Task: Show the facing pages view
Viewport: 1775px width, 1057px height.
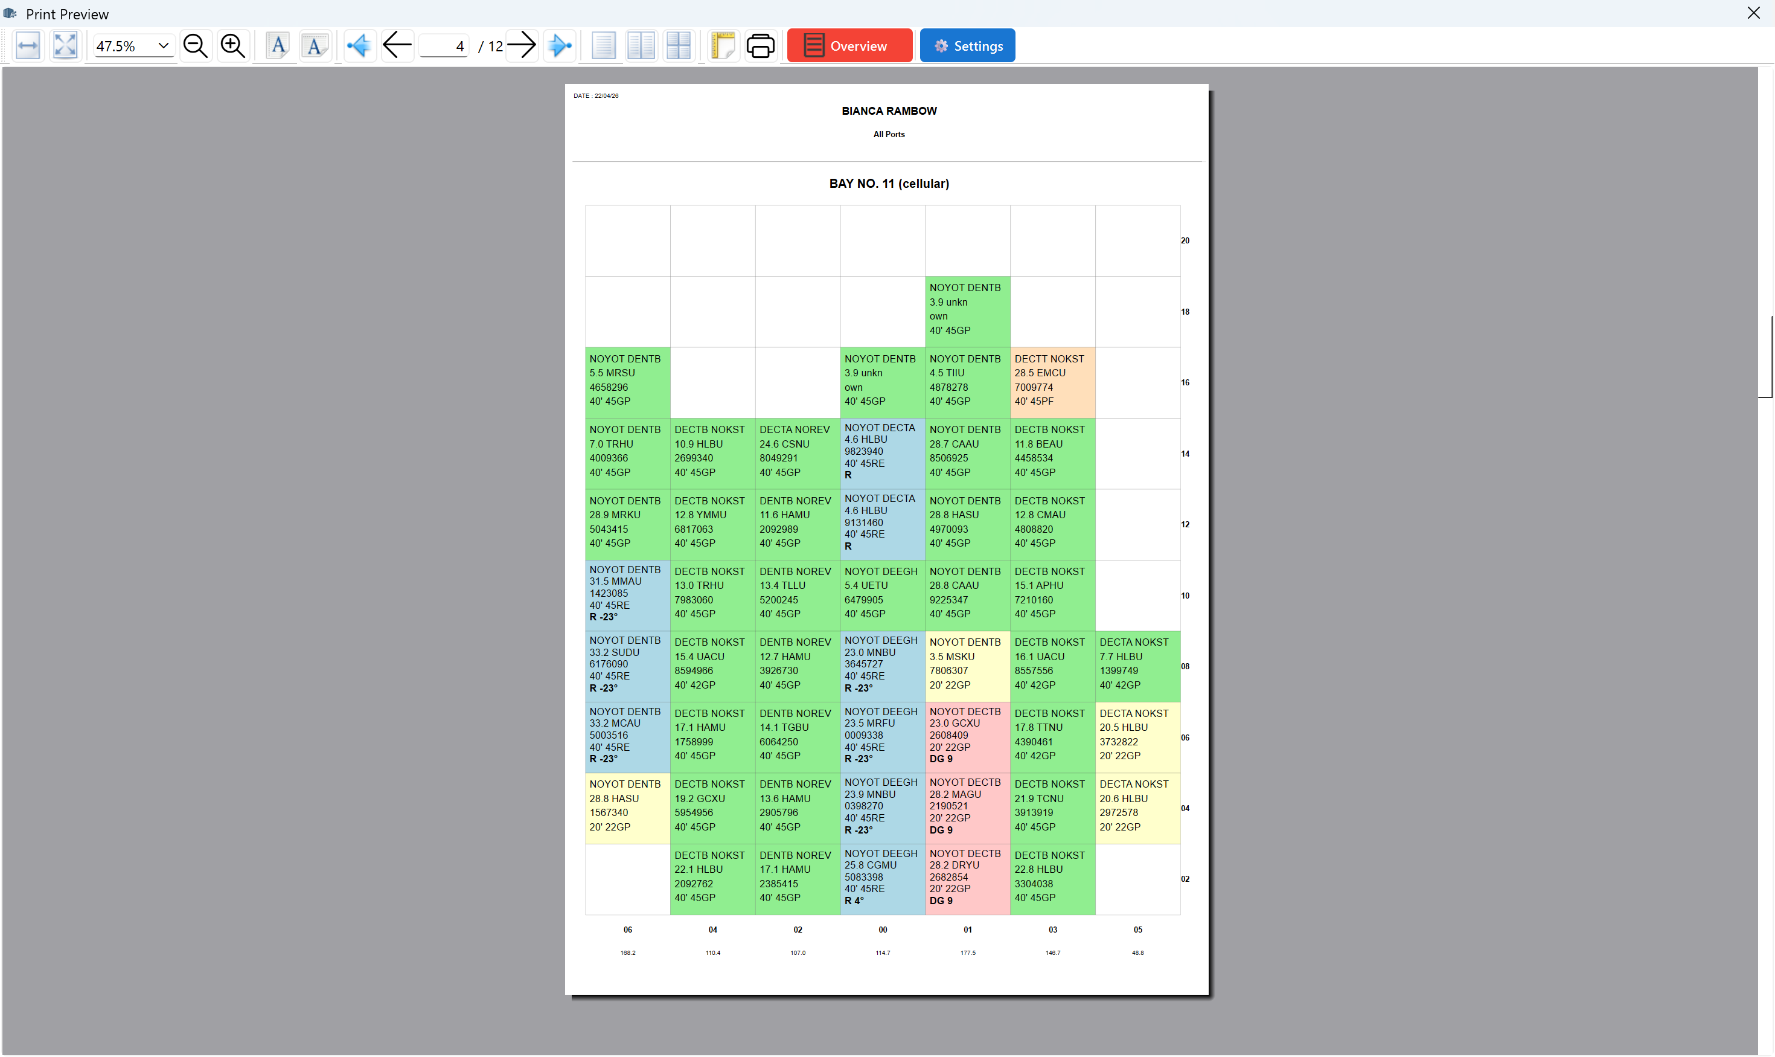Action: [642, 45]
